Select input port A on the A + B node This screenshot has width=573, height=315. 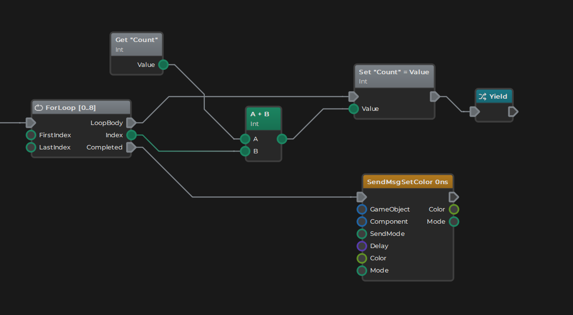[245, 139]
